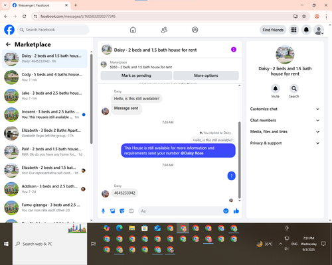Click More options button
332x265 pixels.
(206, 76)
